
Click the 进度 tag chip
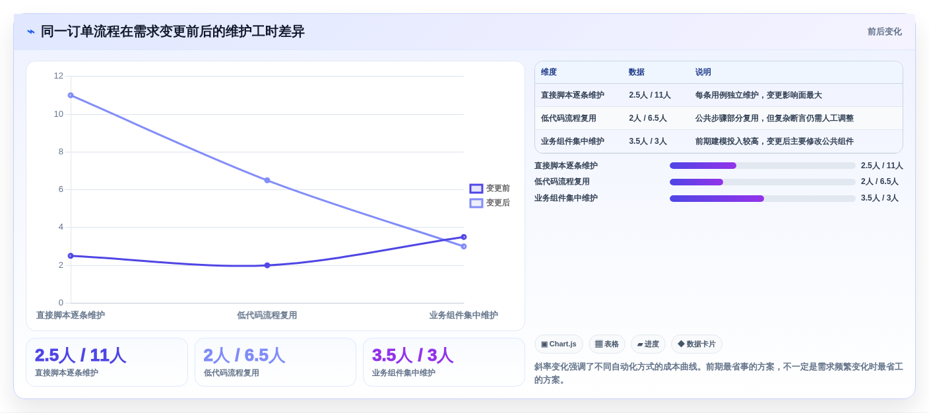click(x=648, y=344)
